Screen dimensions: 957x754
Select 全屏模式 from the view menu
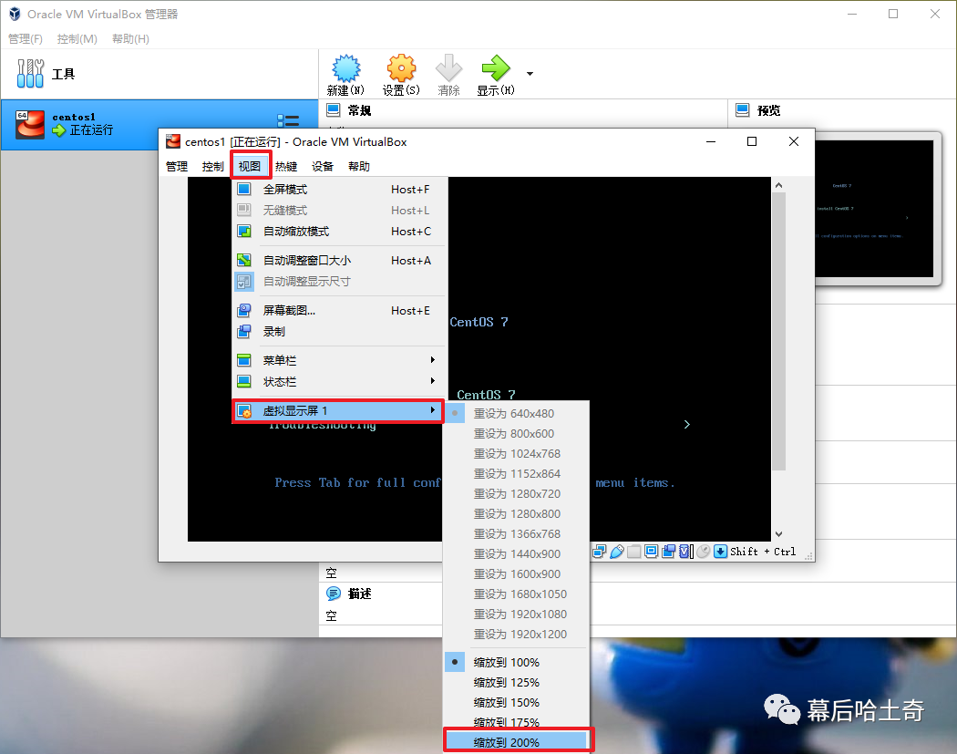[285, 190]
